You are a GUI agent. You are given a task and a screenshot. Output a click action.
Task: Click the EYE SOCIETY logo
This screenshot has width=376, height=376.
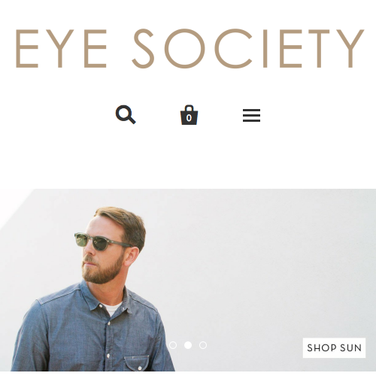click(x=190, y=48)
